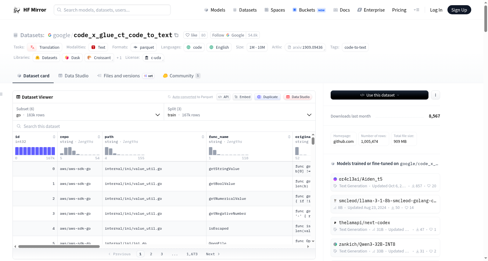Open Buckets in top navigation
Viewport: 488px width, 261px height.
click(x=309, y=10)
